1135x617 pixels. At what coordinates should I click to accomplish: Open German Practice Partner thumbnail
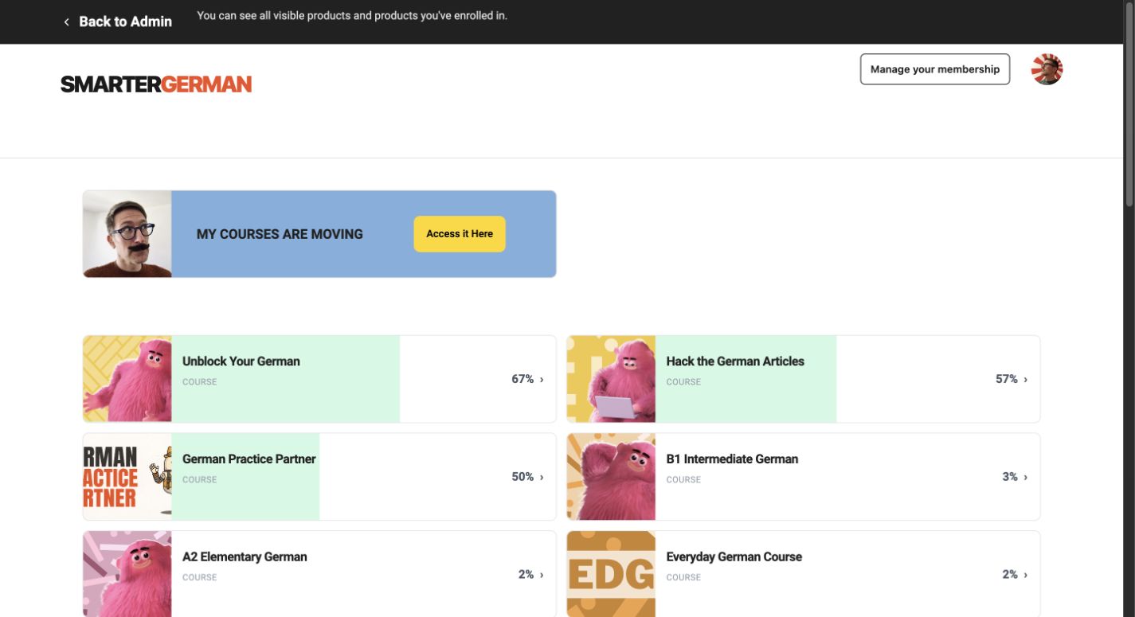(x=127, y=477)
